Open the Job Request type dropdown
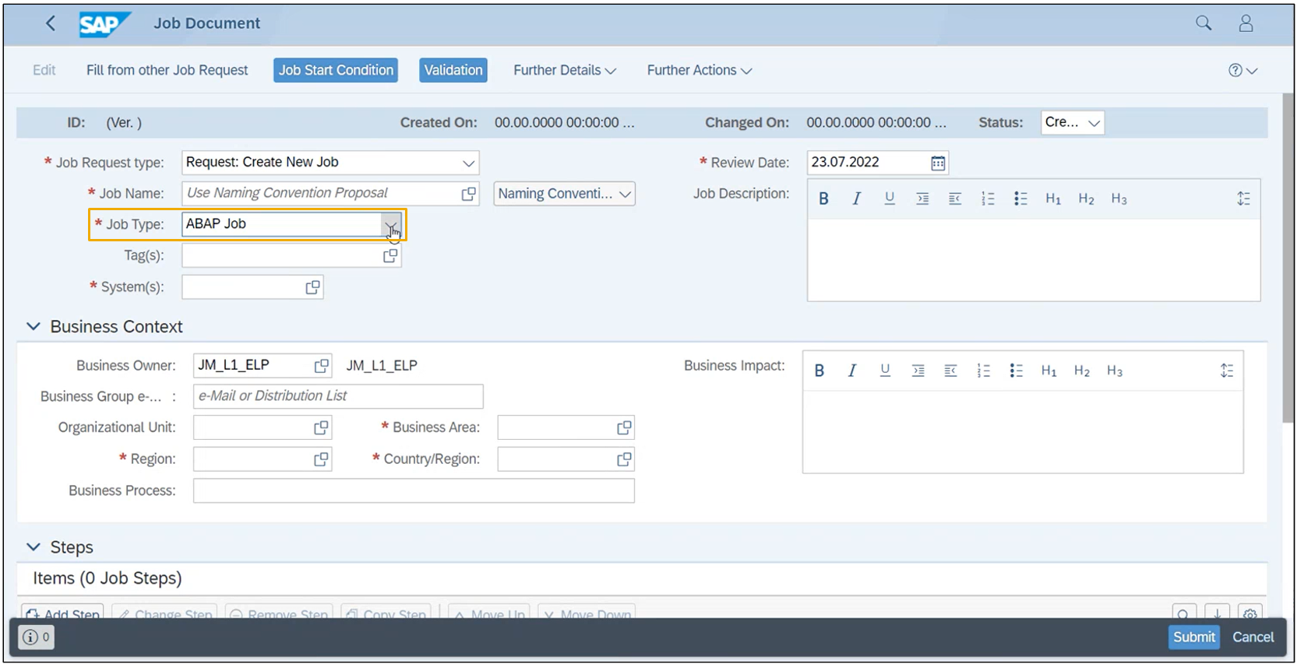 (x=468, y=163)
